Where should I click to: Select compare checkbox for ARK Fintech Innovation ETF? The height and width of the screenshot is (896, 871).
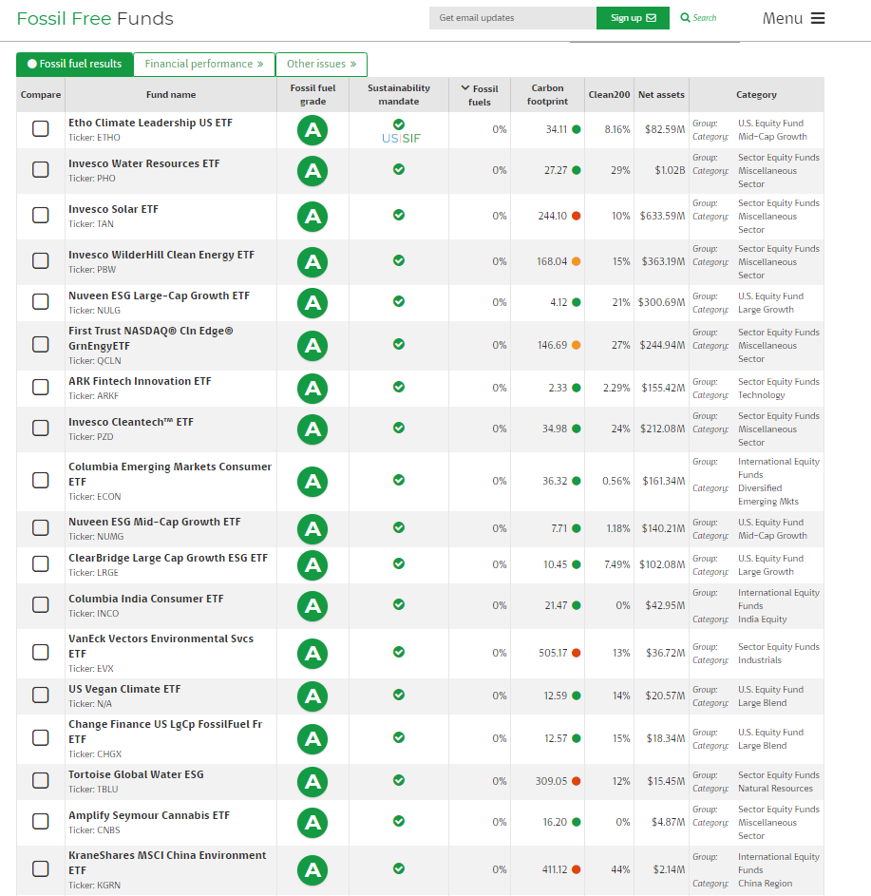click(x=41, y=387)
